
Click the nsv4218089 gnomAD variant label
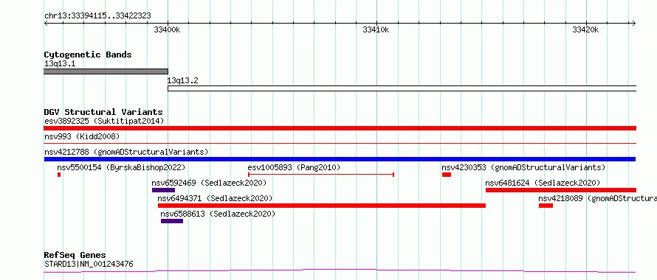(597, 198)
